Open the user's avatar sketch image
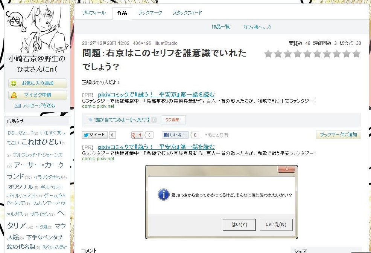This screenshot has width=371, height=253. click(37, 29)
